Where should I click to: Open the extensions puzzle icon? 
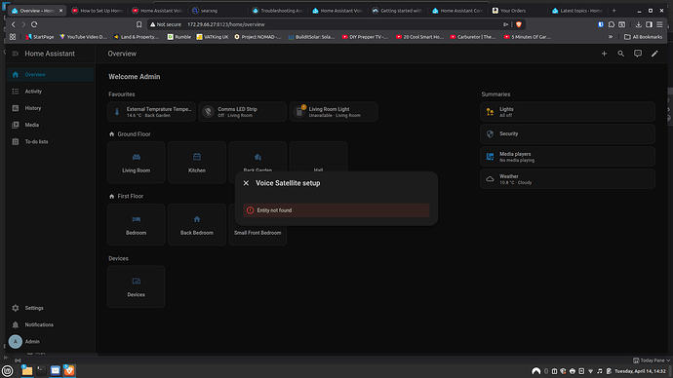[x=612, y=24]
